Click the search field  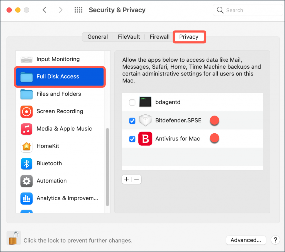247,10
